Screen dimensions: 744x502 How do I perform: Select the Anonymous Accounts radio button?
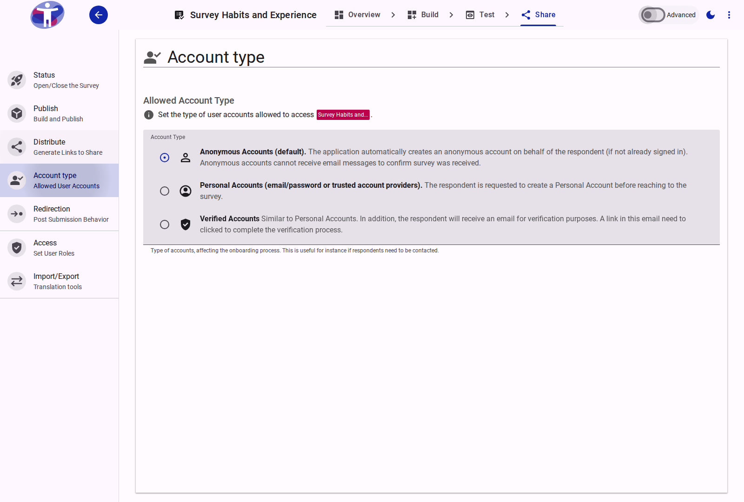tap(165, 158)
